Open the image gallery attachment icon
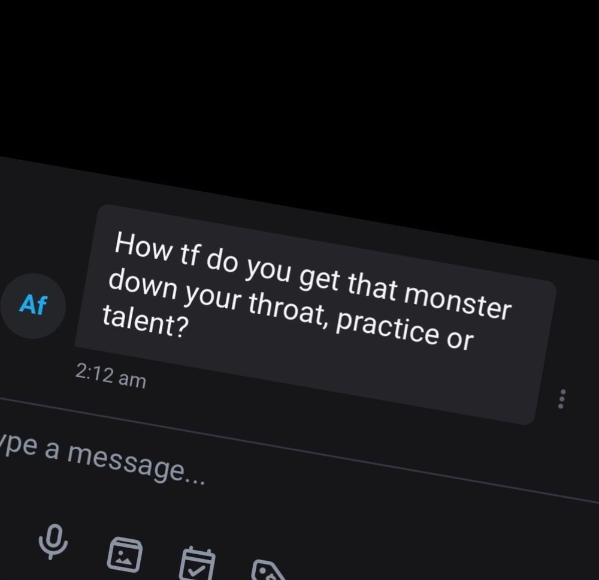This screenshot has height=580, width=599. point(125,555)
